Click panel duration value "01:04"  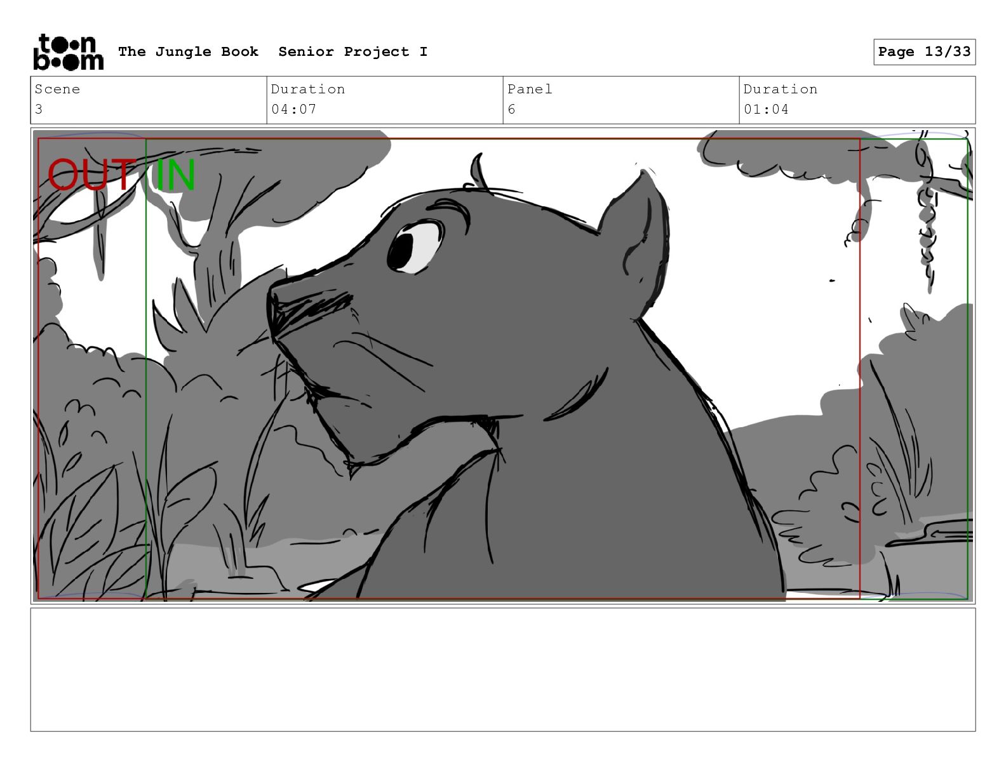[x=766, y=109]
